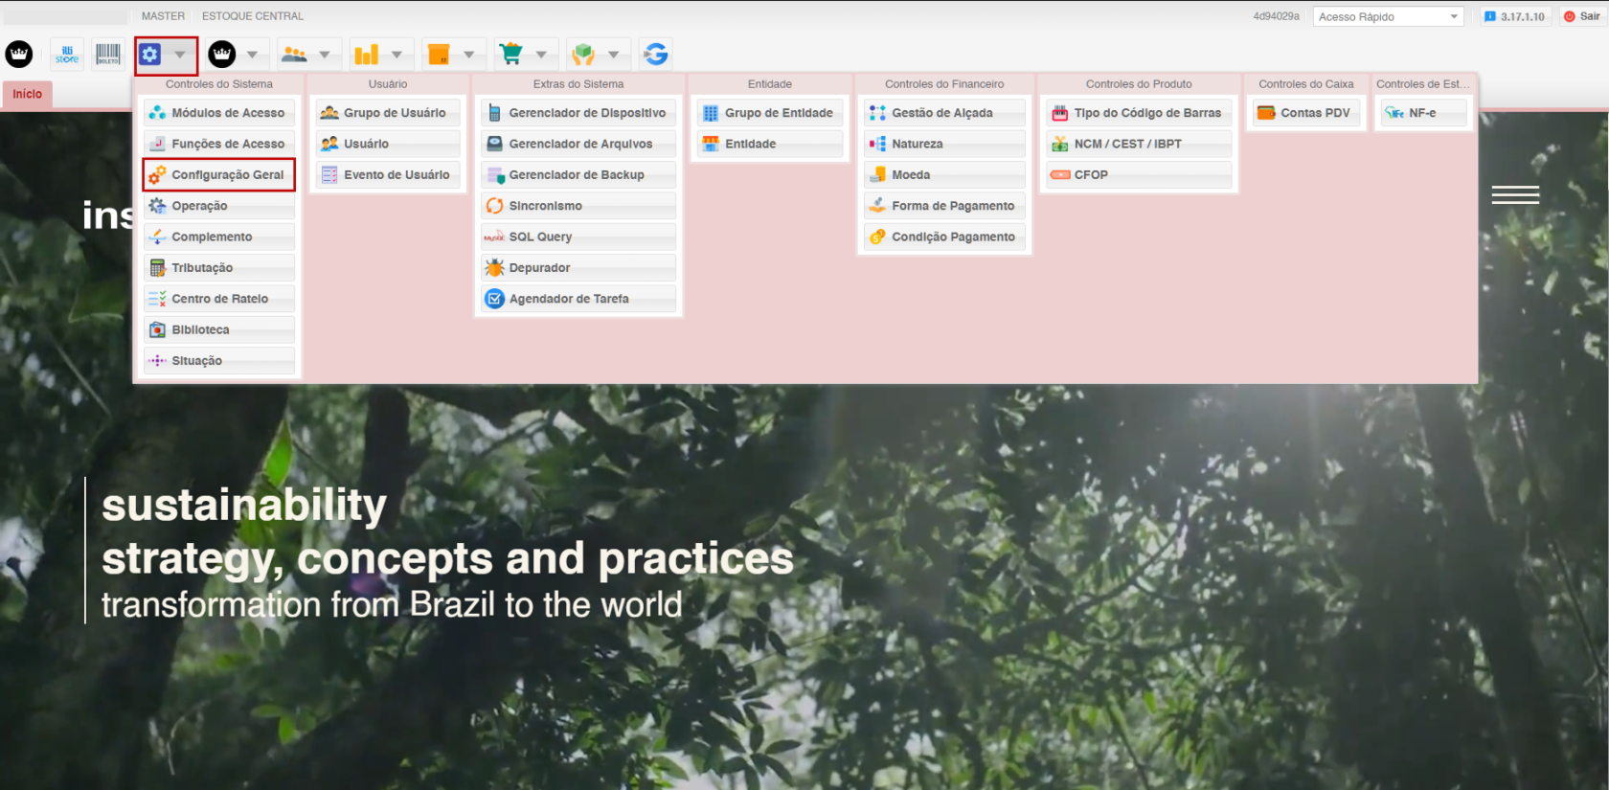This screenshot has height=790, width=1609.
Task: Click the version 3.17.1.10 info button
Action: (1514, 16)
